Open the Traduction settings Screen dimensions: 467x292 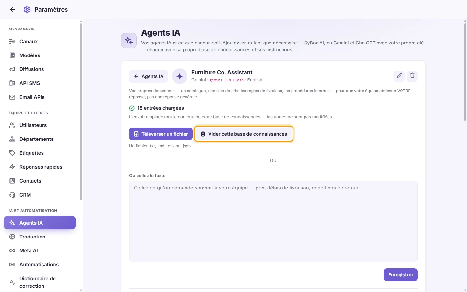pyautogui.click(x=40, y=237)
